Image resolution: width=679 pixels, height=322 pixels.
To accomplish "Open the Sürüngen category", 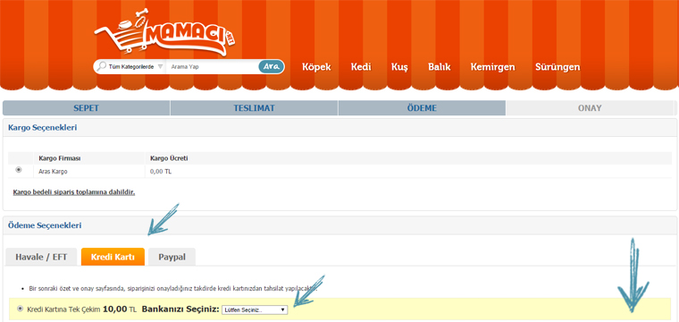I will [557, 68].
